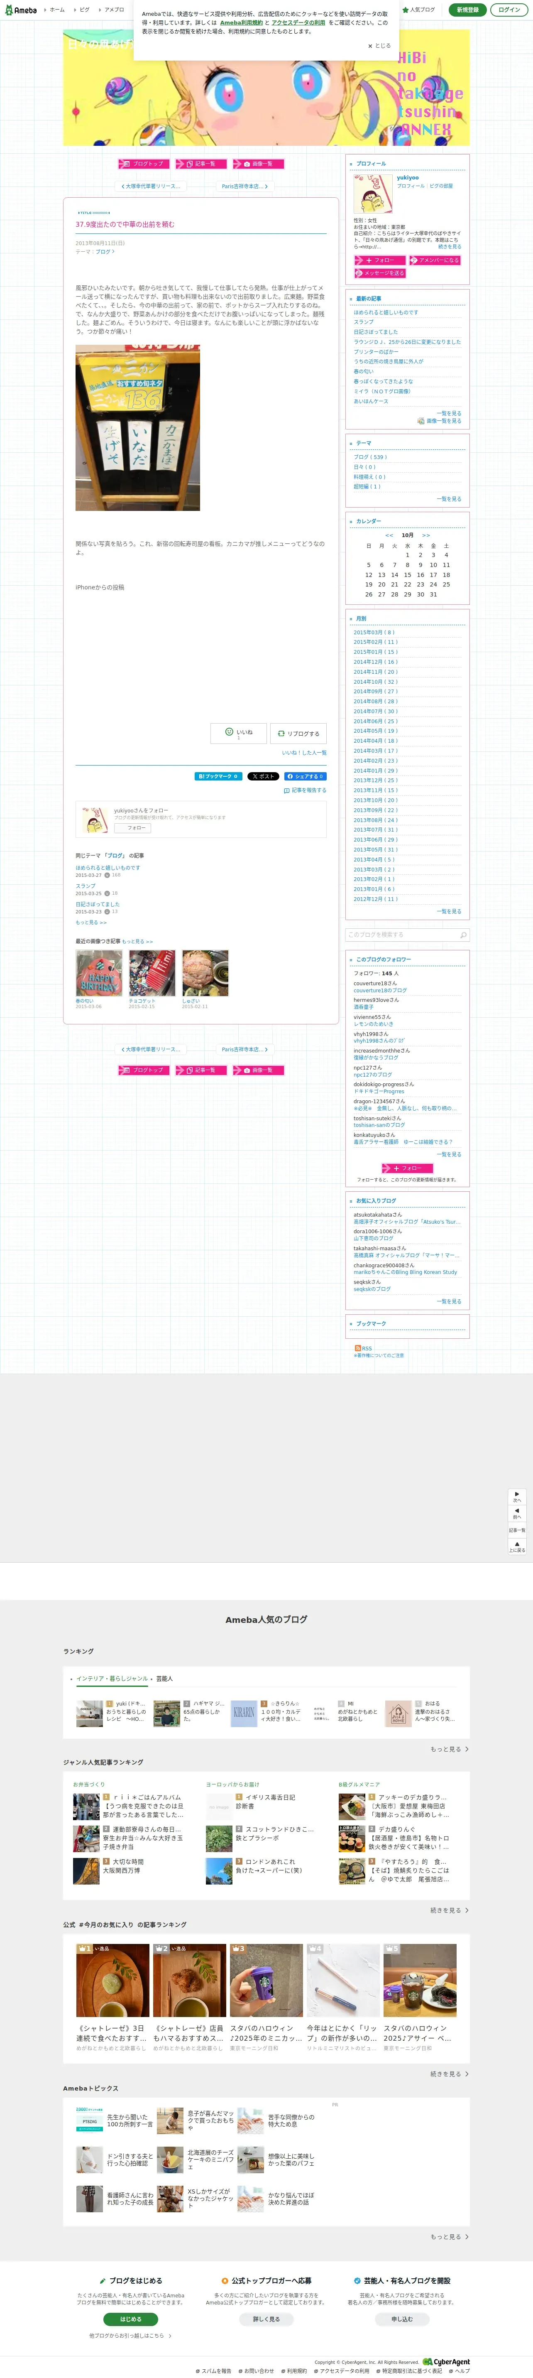The image size is (533, 2378).
Task: Click floating 前へ arrow button
Action: 517,1513
